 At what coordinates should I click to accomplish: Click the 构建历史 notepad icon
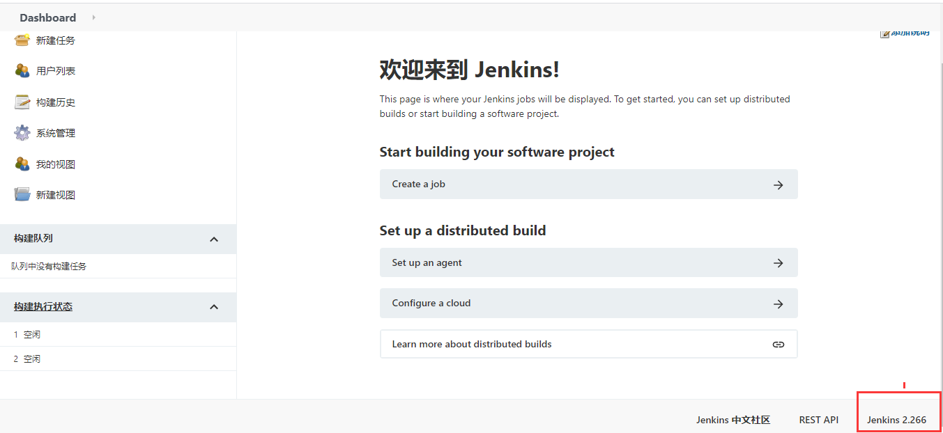[22, 102]
